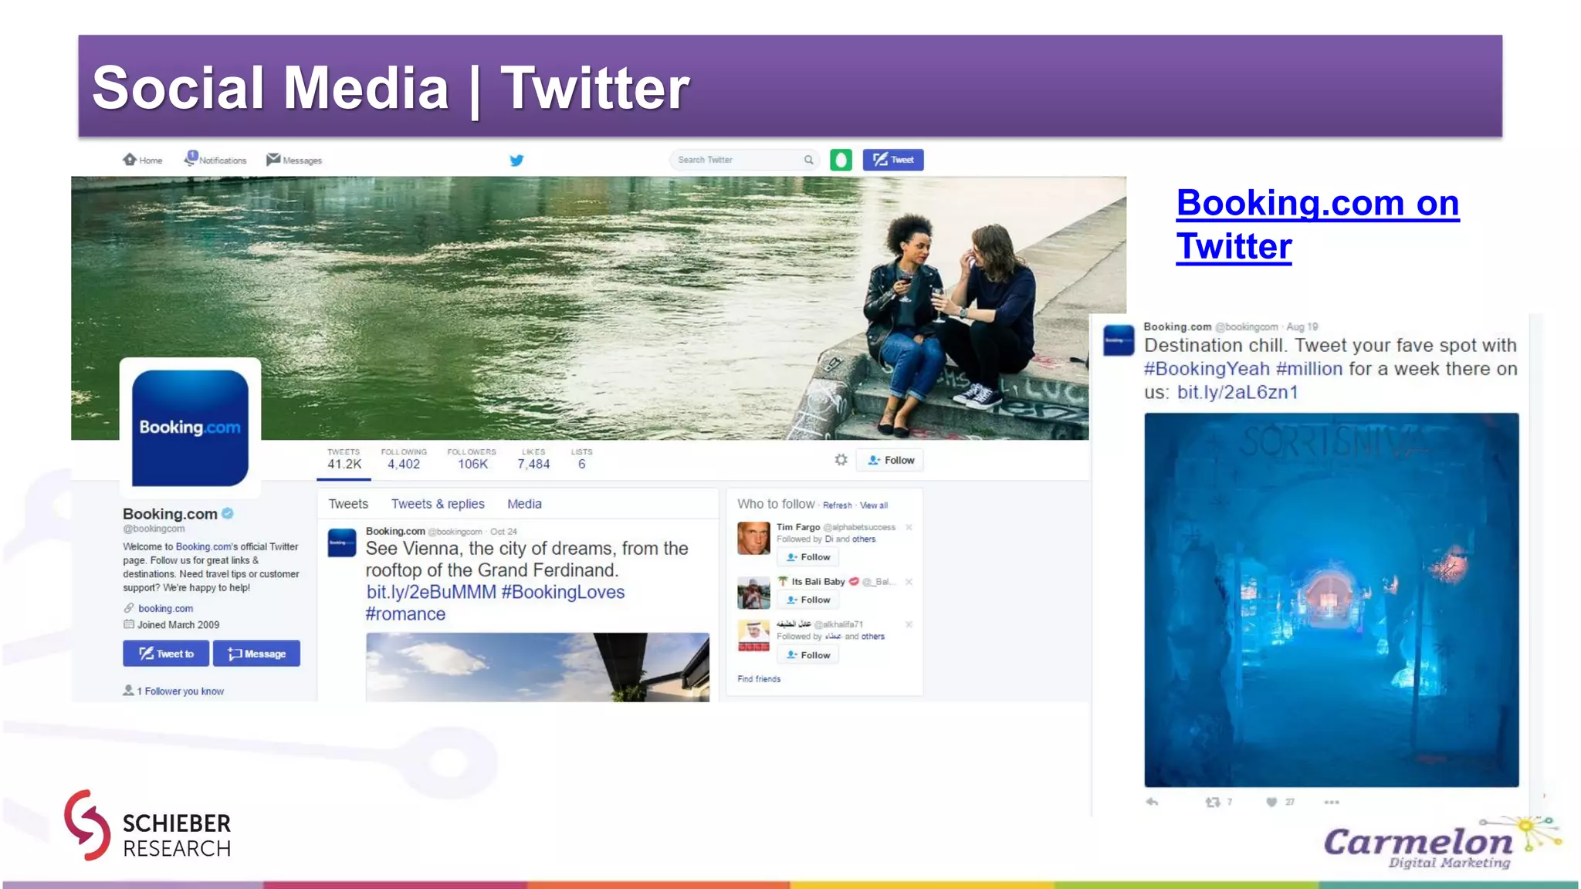
Task: Open Notifications in the Twitter top bar
Action: (215, 159)
